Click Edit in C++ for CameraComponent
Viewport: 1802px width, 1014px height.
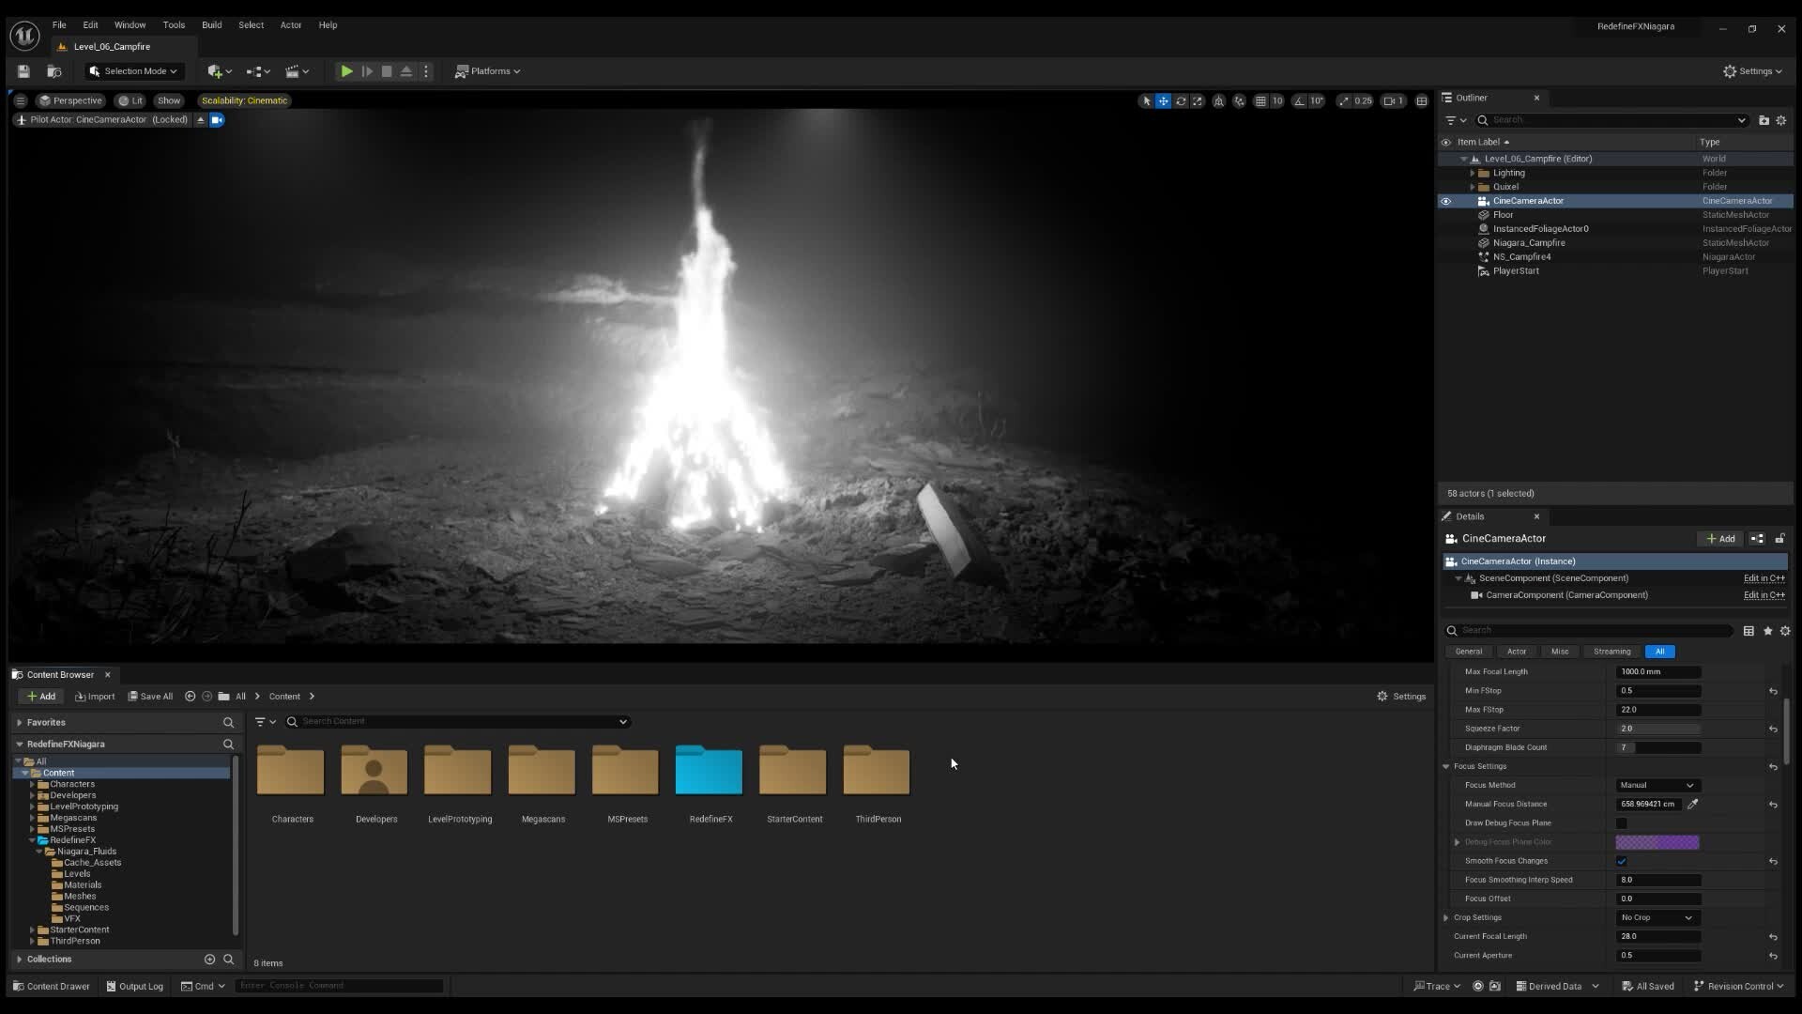coord(1764,595)
